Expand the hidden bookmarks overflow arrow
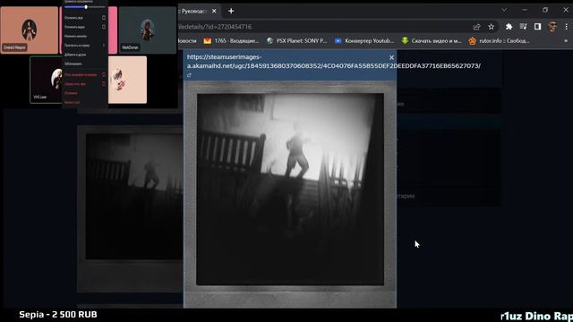 click(566, 41)
